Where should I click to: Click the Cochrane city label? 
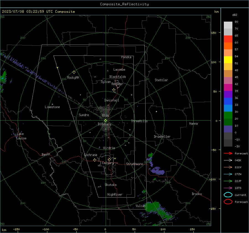pos(90,155)
